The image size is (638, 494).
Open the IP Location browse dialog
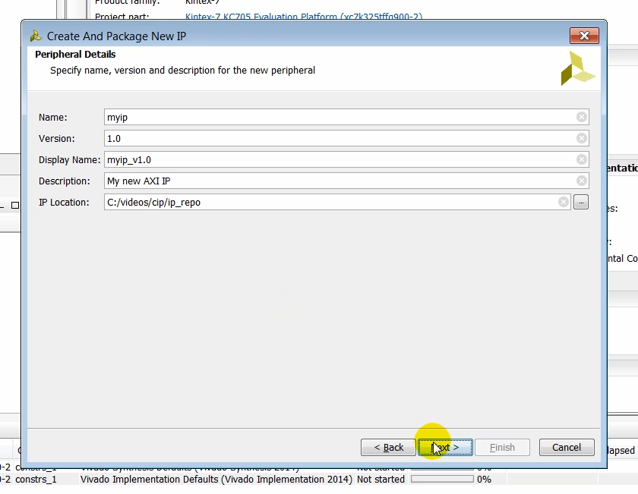[x=580, y=202]
